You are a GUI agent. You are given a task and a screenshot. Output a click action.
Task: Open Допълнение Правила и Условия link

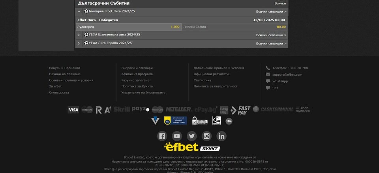pyautogui.click(x=219, y=68)
